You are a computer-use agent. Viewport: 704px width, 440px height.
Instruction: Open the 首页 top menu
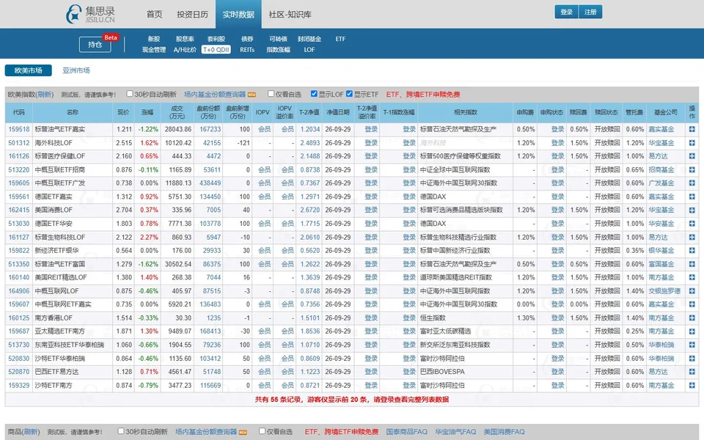[155, 15]
